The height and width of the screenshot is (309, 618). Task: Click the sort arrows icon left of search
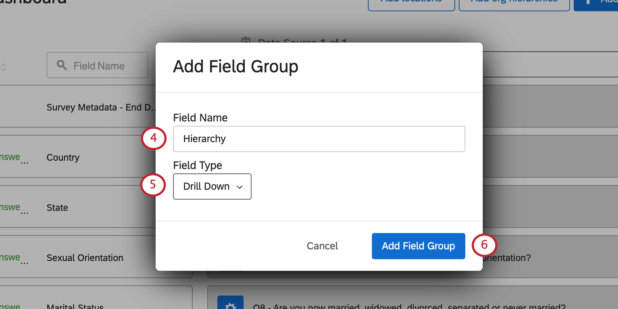[x=4, y=67]
